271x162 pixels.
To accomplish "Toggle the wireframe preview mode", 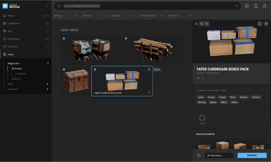I will click(x=201, y=24).
